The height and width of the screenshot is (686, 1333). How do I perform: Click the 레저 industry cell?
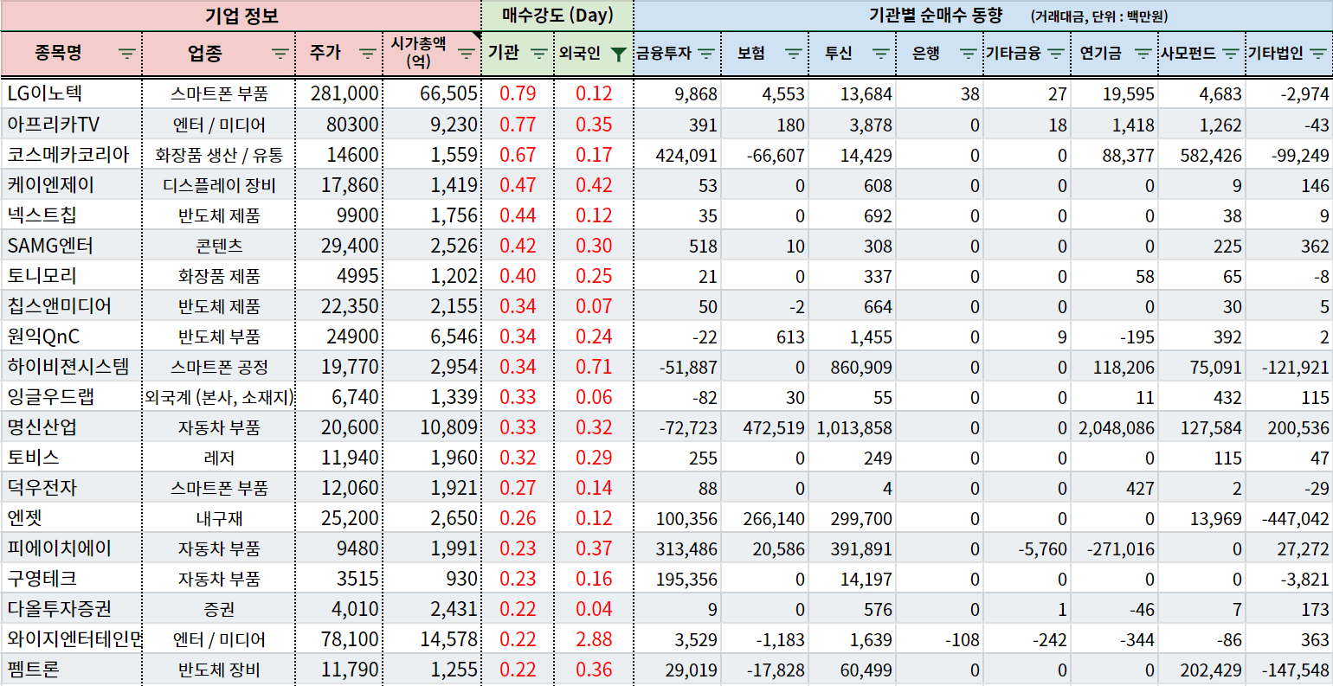tap(219, 458)
